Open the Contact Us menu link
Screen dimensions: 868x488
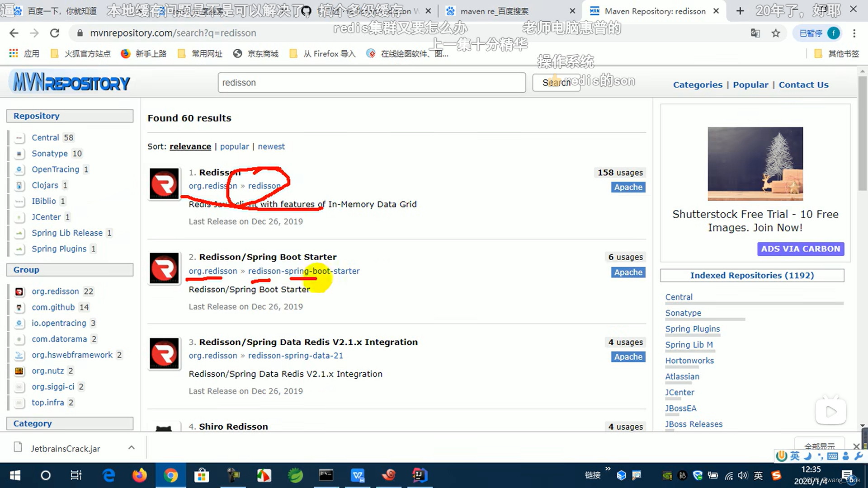point(803,84)
